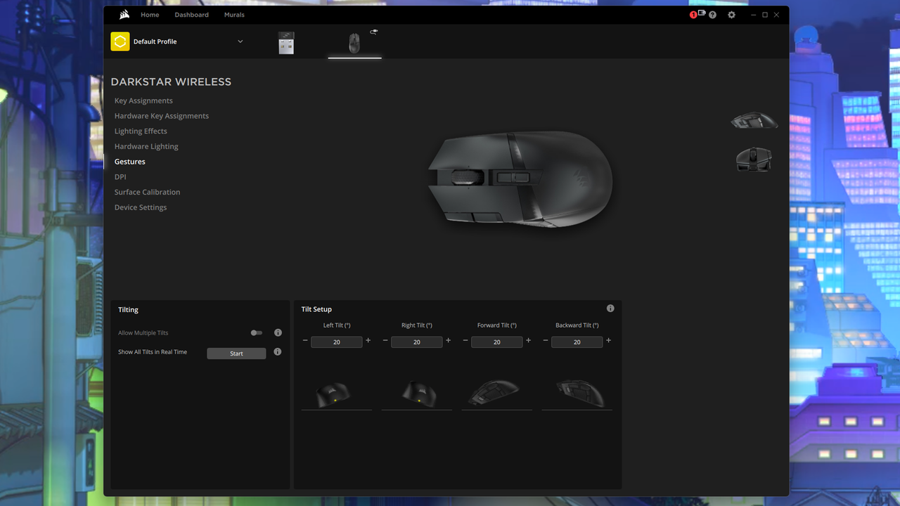Select the Darkstar mouse device tab icon

coord(354,44)
